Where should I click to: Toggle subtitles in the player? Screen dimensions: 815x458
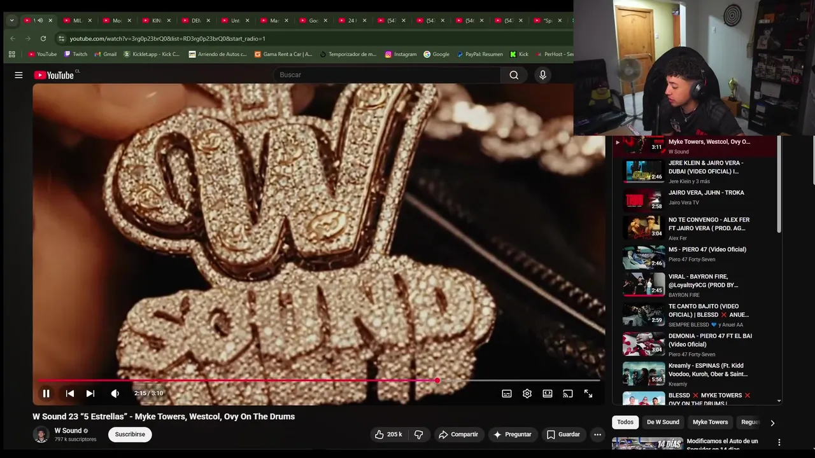507,394
